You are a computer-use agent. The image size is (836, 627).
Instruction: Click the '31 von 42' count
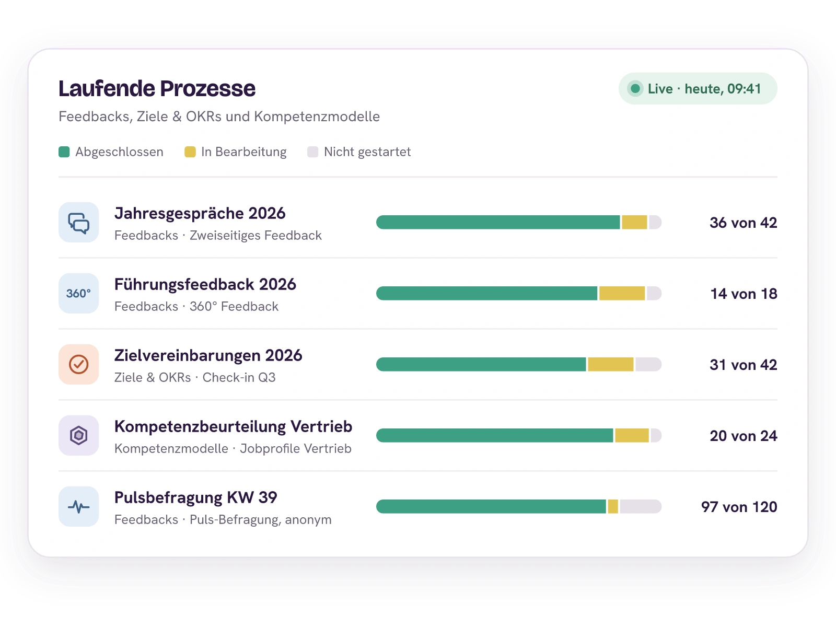point(744,365)
